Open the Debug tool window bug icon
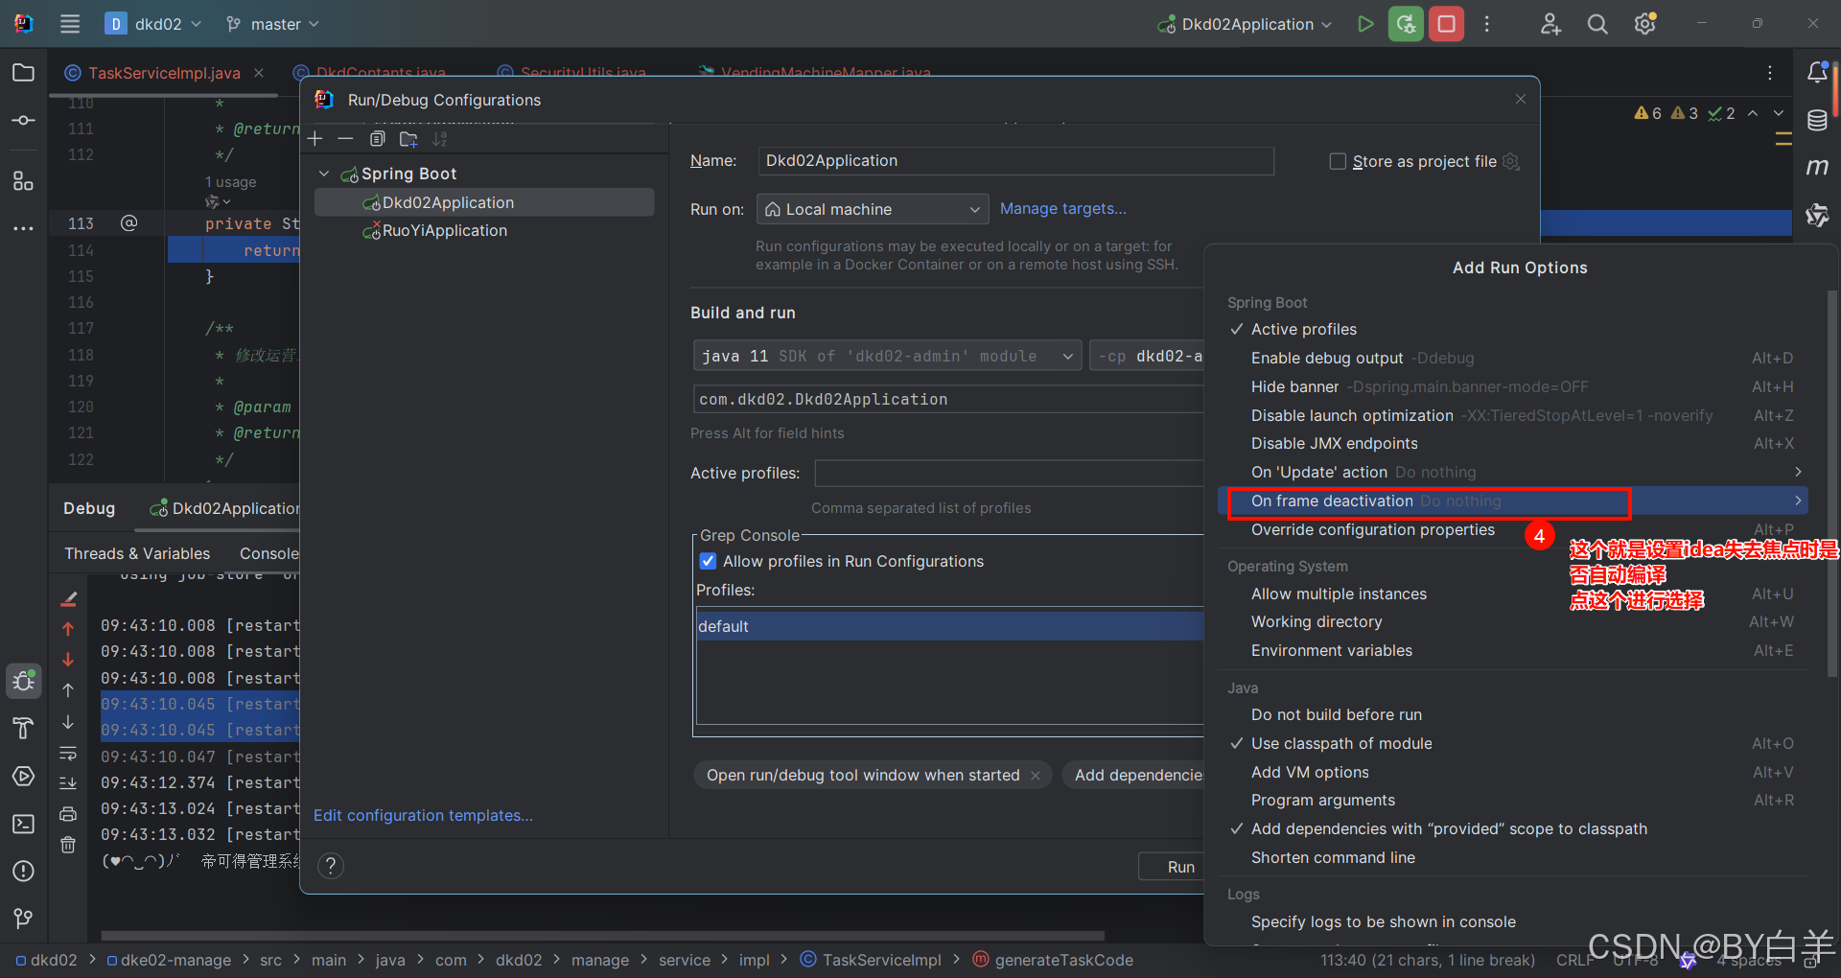1841x978 pixels. (24, 682)
